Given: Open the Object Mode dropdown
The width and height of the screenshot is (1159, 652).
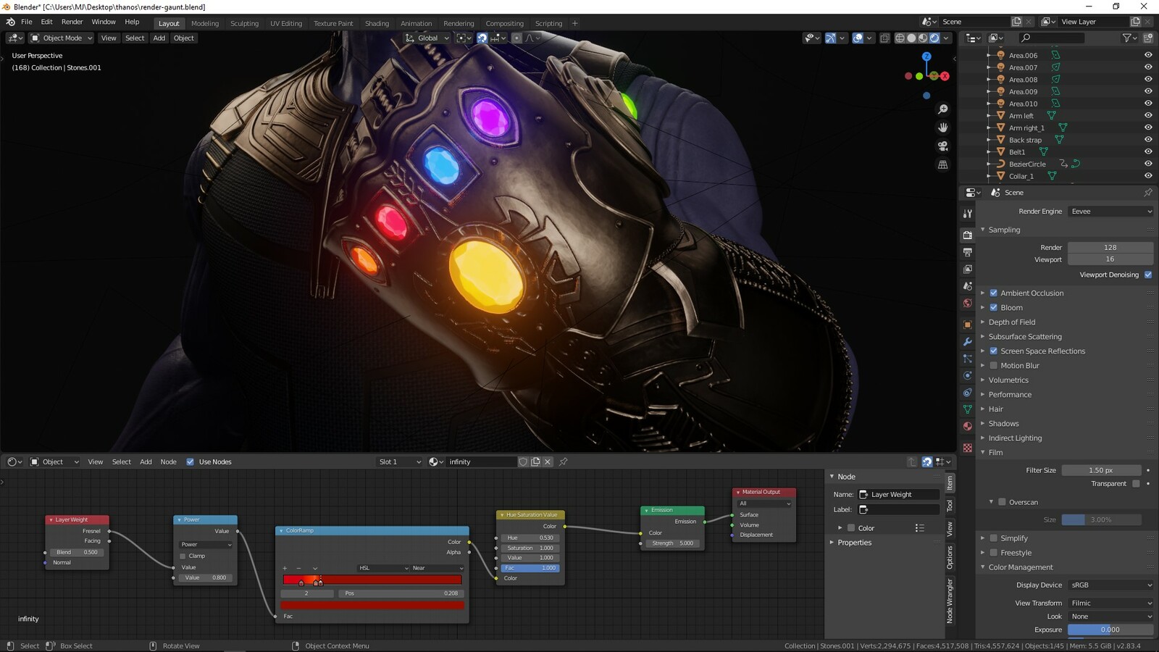Looking at the screenshot, I should point(61,38).
